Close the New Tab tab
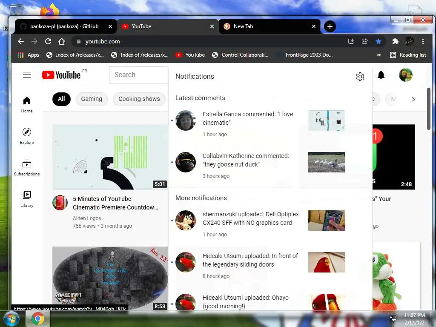The image size is (436, 327). click(x=314, y=26)
